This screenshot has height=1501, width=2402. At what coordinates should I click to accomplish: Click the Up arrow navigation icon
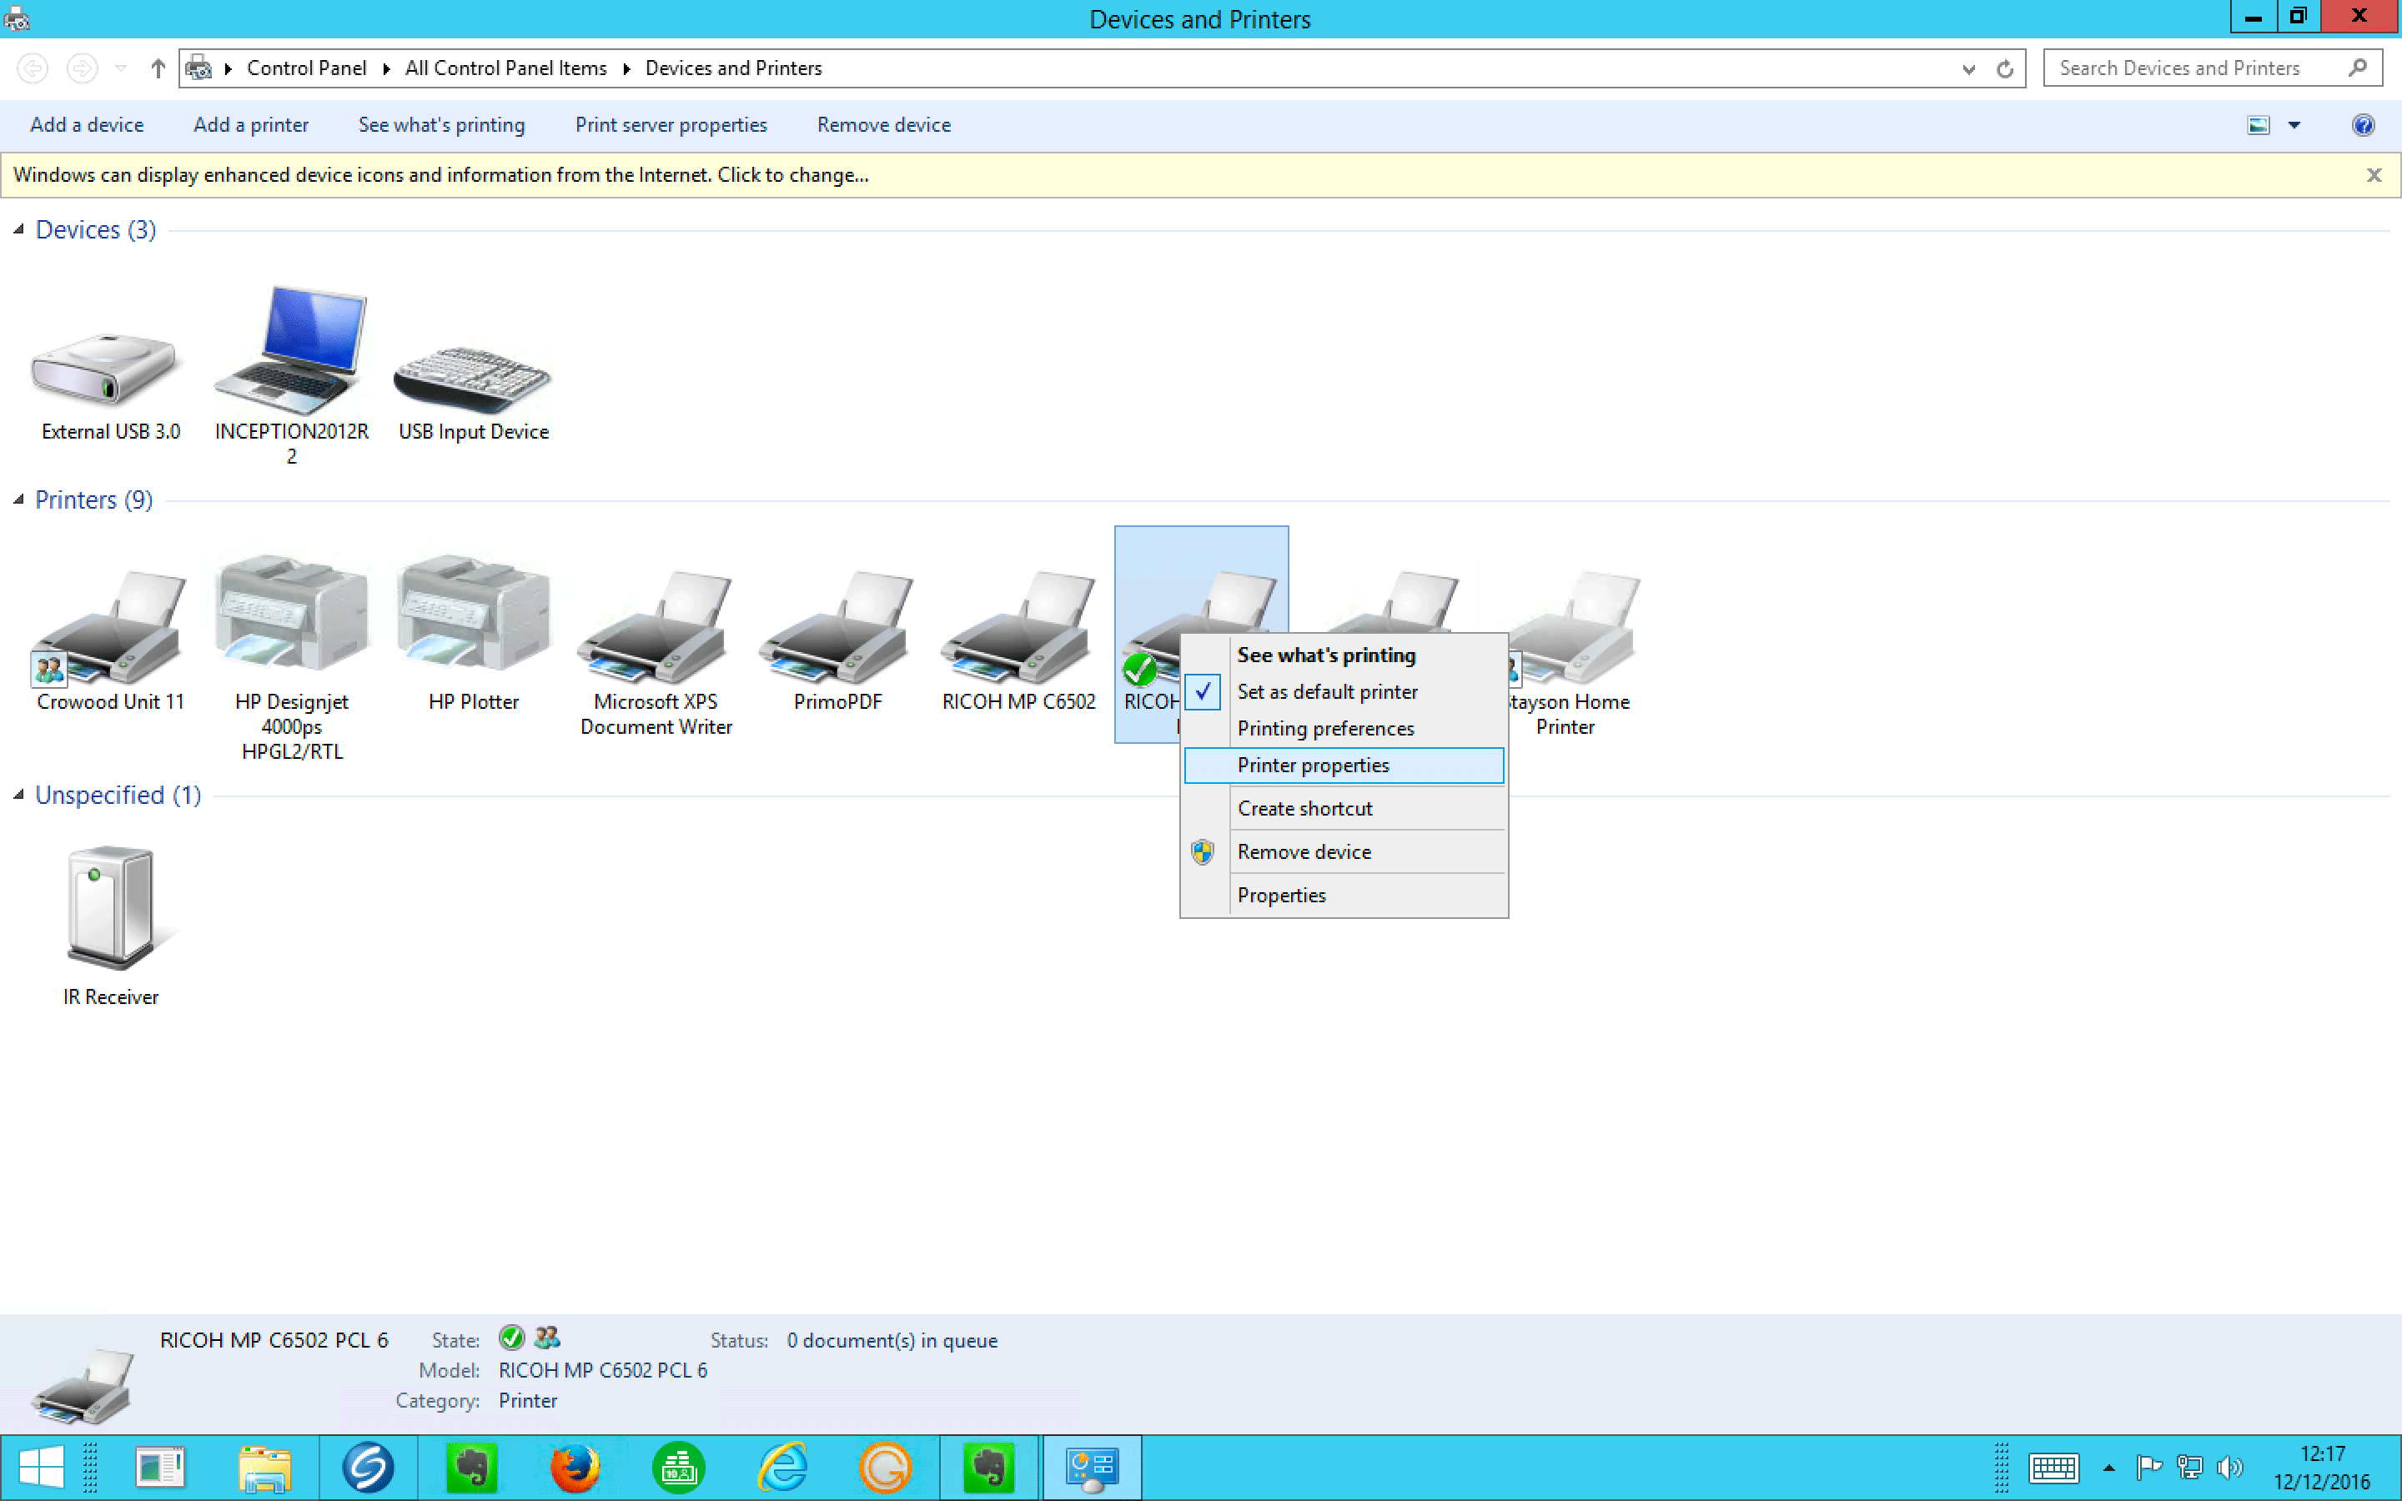pyautogui.click(x=158, y=68)
